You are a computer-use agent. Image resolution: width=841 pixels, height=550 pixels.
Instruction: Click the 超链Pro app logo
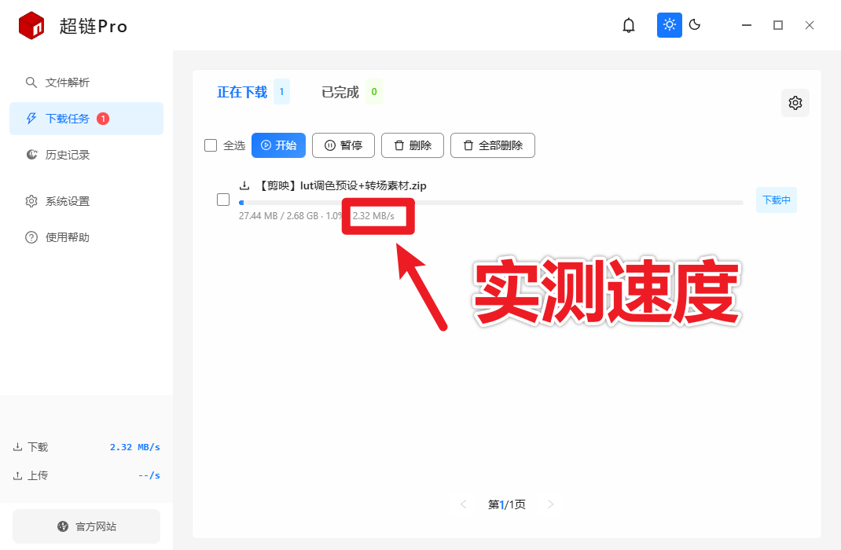(31, 24)
